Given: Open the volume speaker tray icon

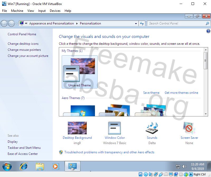Looking at the screenshot, I should [x=184, y=166].
